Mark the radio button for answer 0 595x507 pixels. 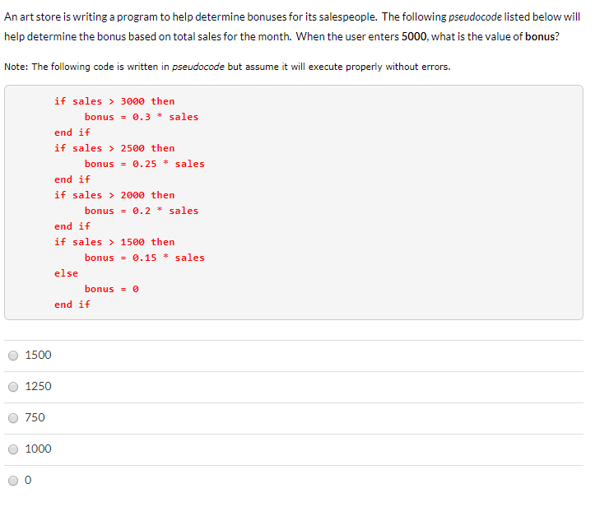(x=13, y=481)
